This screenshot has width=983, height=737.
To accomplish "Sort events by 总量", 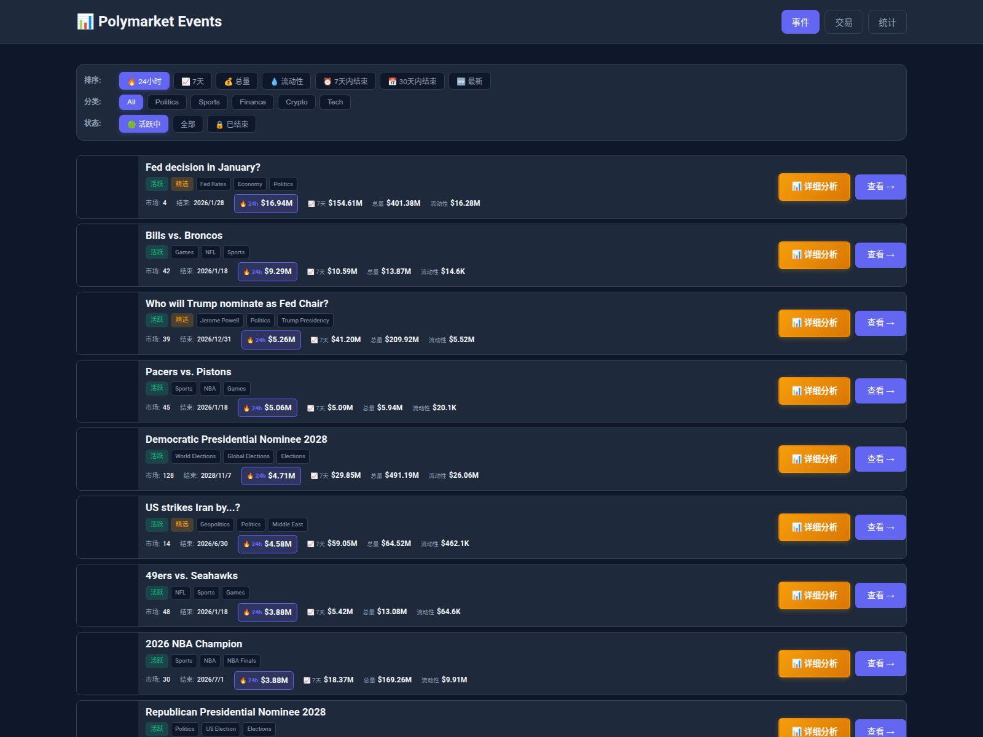I will pyautogui.click(x=237, y=81).
